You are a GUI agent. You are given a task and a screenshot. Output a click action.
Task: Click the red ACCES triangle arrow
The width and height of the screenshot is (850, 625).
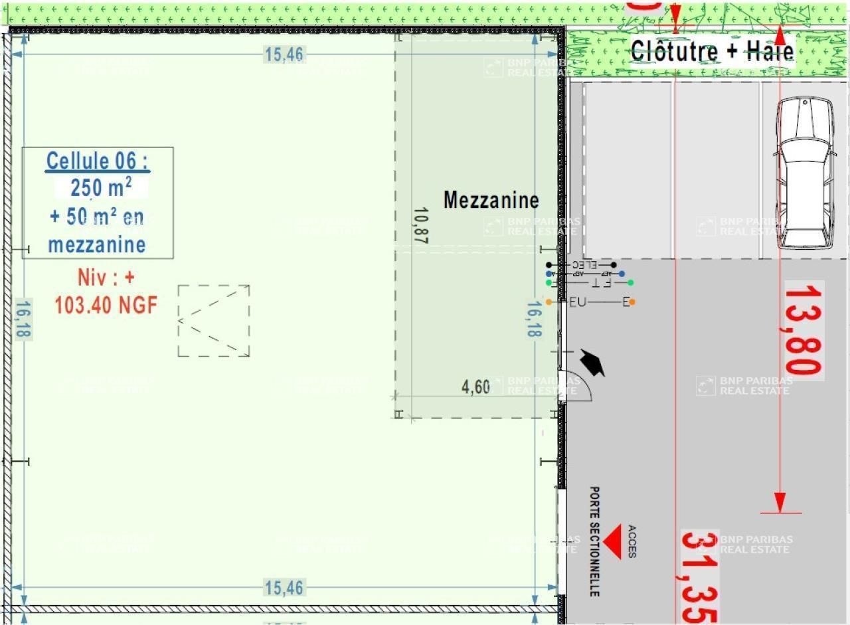[x=611, y=541]
